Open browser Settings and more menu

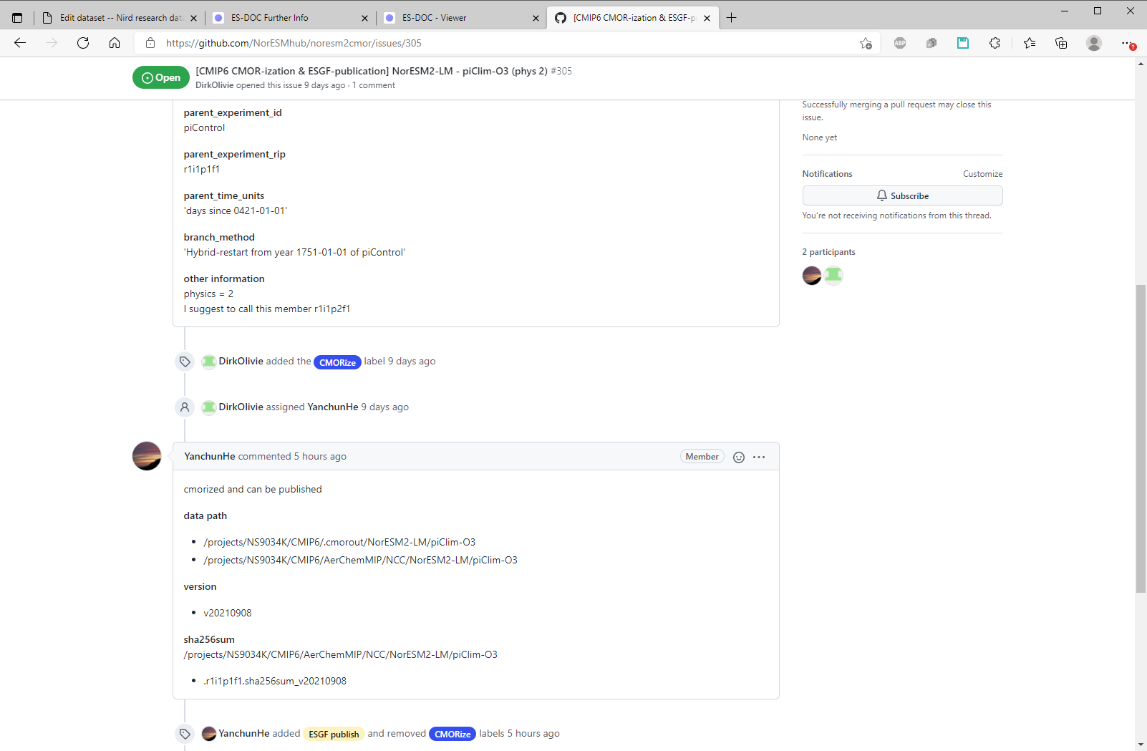1127,43
